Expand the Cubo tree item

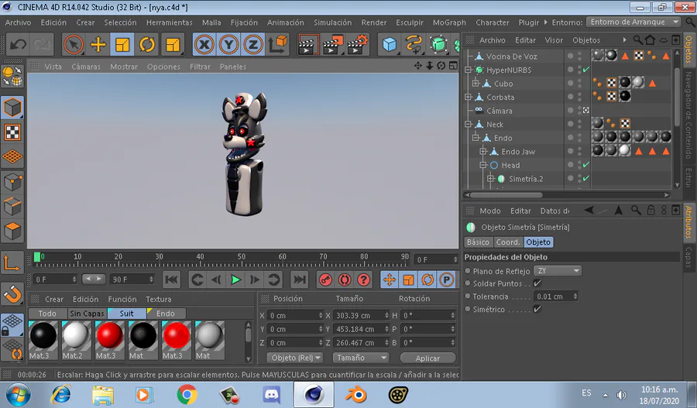point(476,84)
